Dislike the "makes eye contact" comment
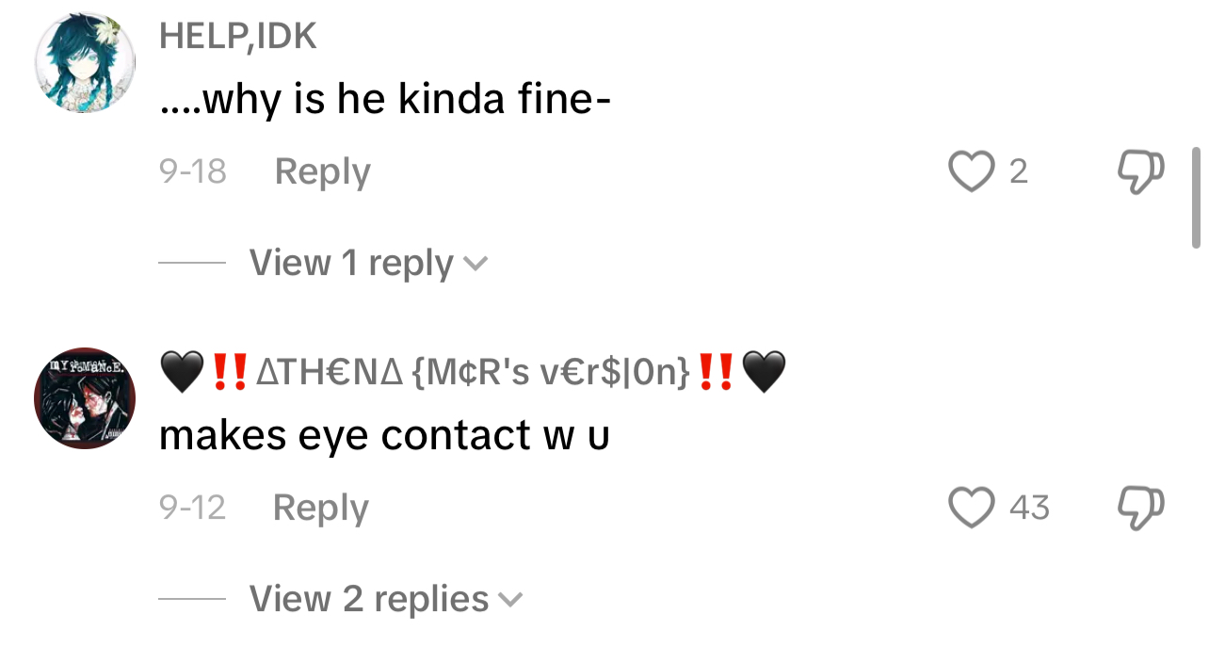The height and width of the screenshot is (646, 1209). [1141, 509]
